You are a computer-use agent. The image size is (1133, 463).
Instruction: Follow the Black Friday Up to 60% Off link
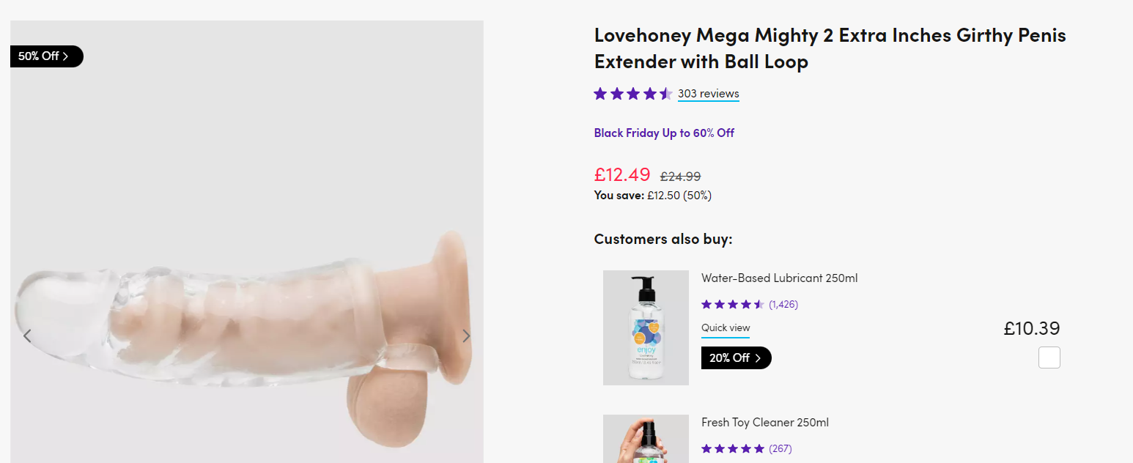pos(664,133)
